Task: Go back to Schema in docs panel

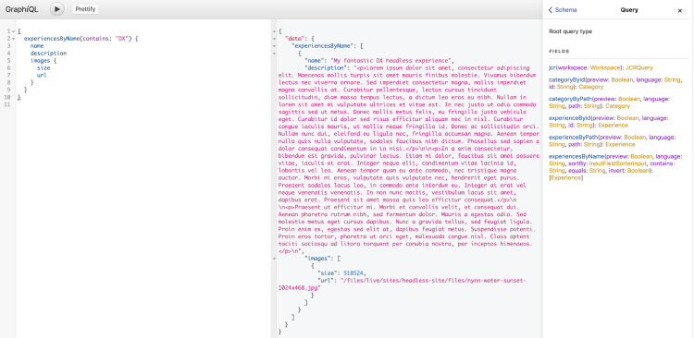Action: tap(563, 10)
